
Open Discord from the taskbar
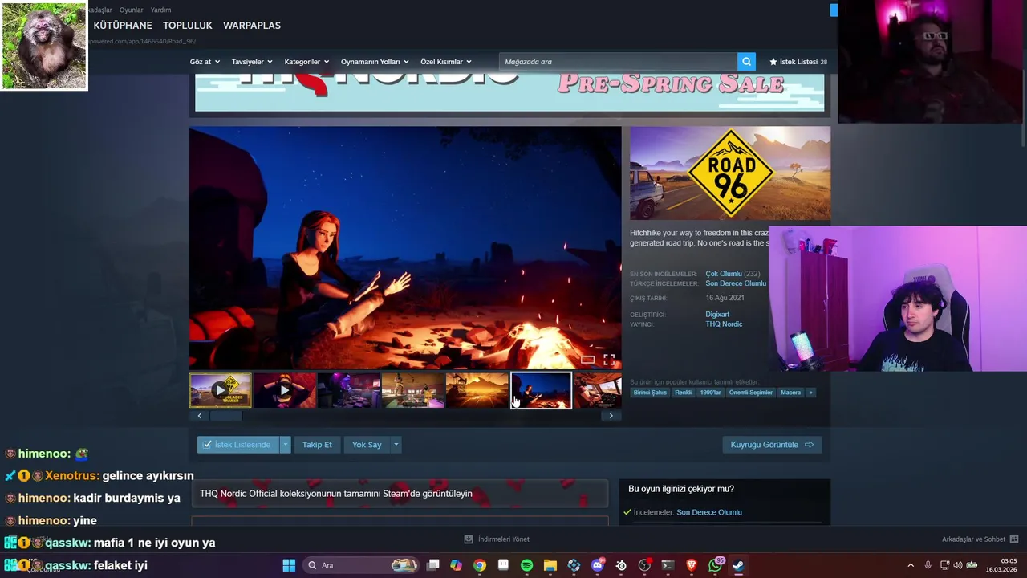point(597,565)
